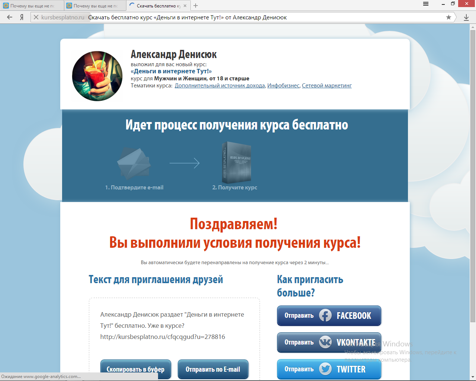Image resolution: width=476 pixels, height=381 pixels.
Task: Click the author's cocktail avatar photo
Action: 97,76
